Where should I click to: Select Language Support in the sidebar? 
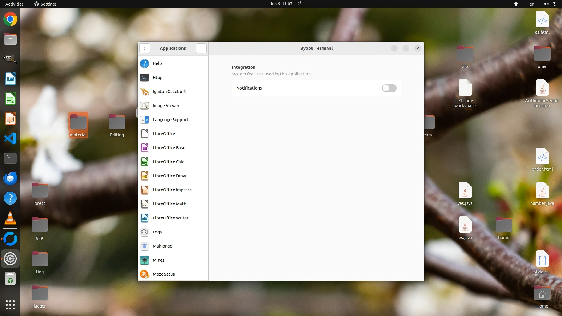coord(170,120)
